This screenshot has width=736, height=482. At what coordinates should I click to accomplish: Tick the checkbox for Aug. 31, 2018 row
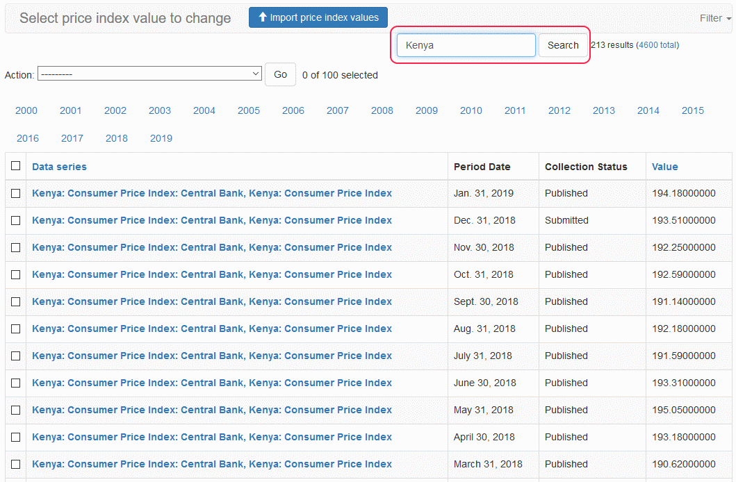(15, 329)
